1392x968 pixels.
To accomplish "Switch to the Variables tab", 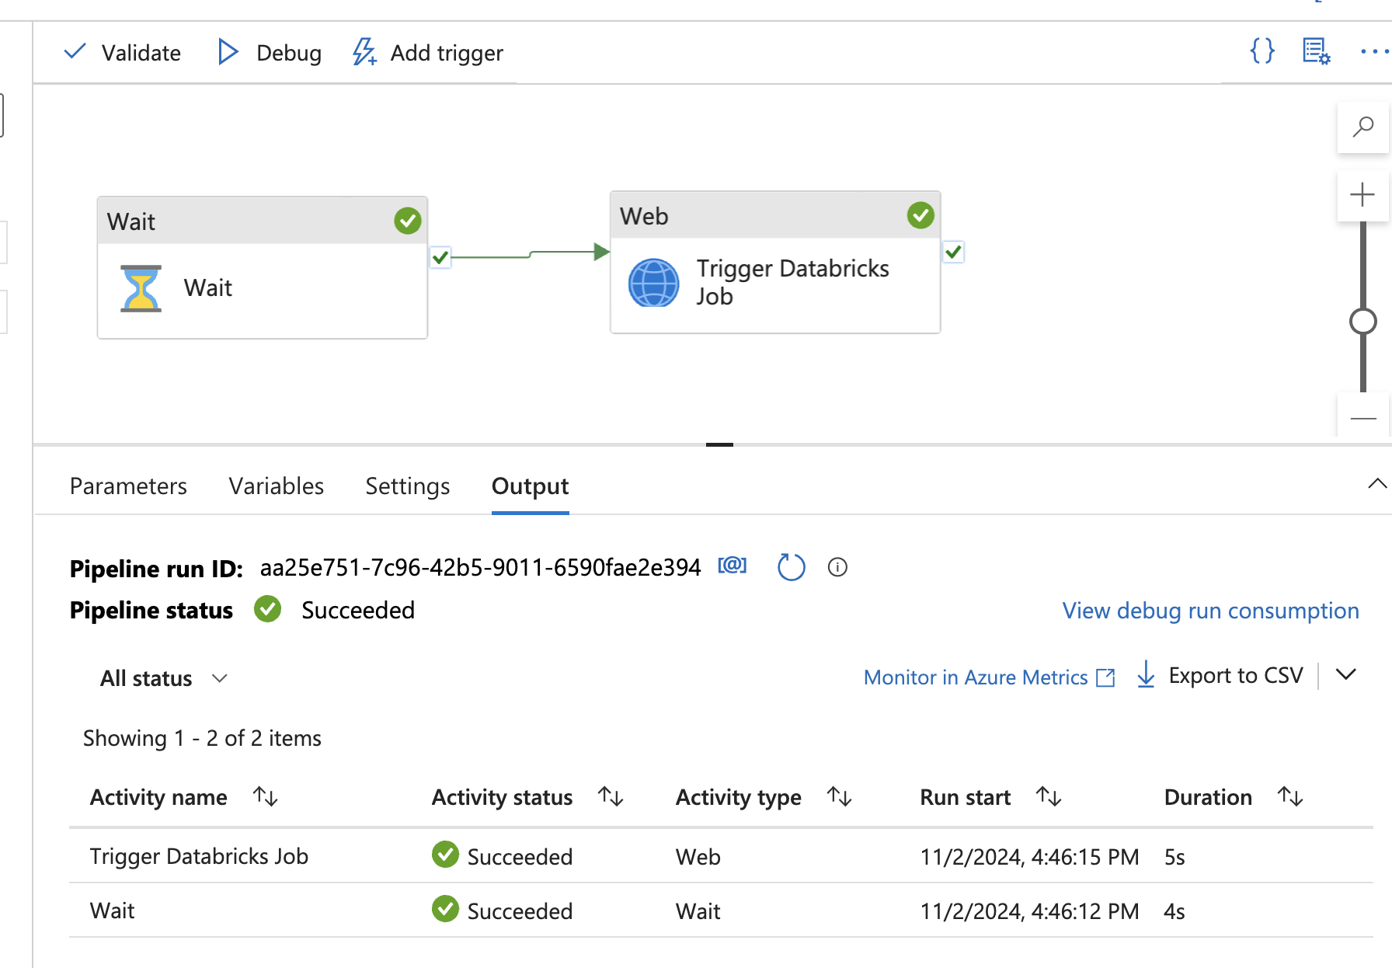I will (276, 486).
